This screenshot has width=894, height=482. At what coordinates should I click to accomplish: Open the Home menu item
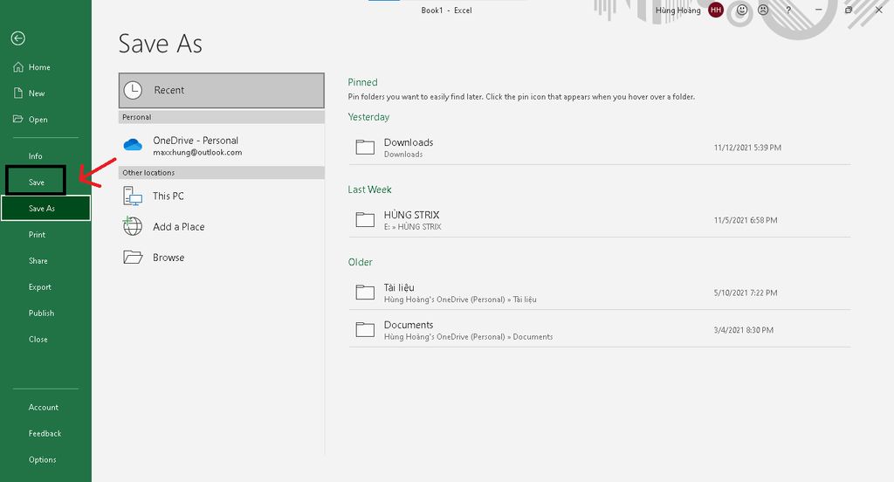(39, 67)
